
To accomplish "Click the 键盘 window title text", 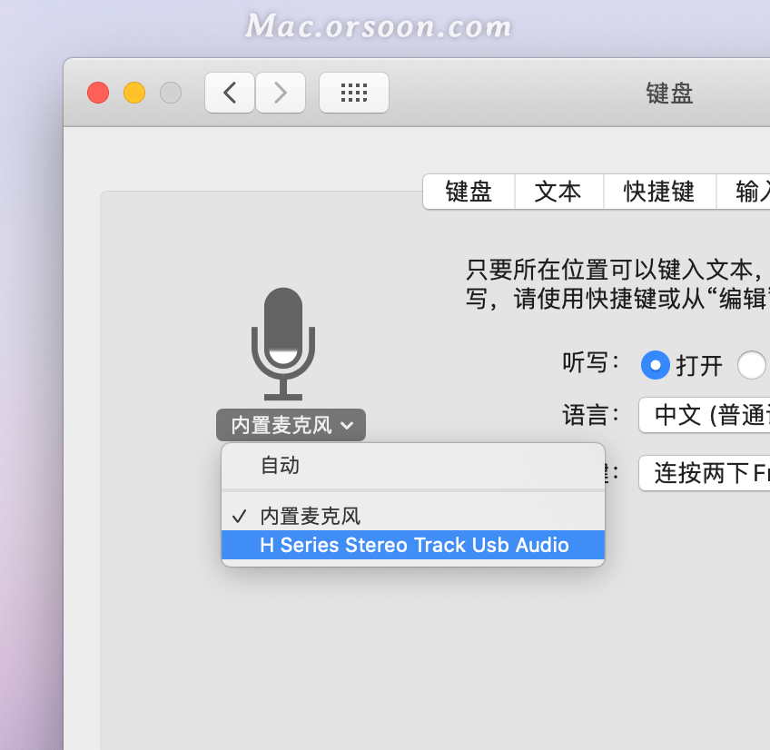I will (x=669, y=93).
